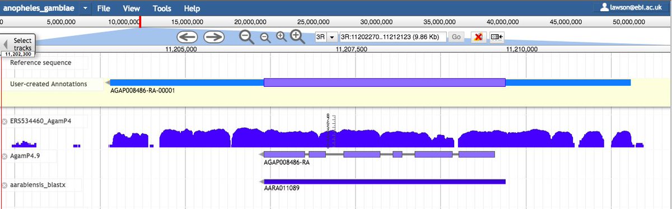Click the location text field
672x209 pixels.
coord(393,37)
